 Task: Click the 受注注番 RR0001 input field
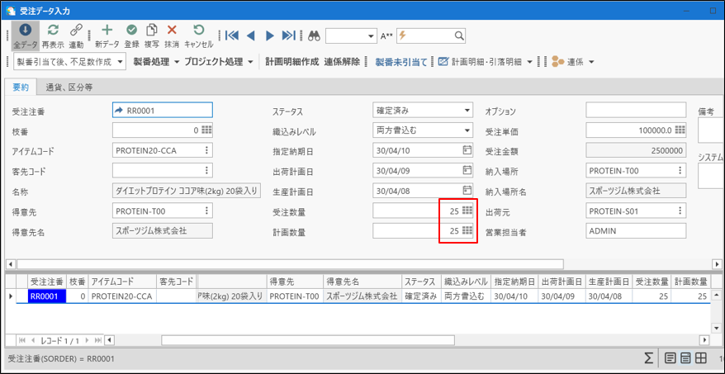click(x=163, y=110)
